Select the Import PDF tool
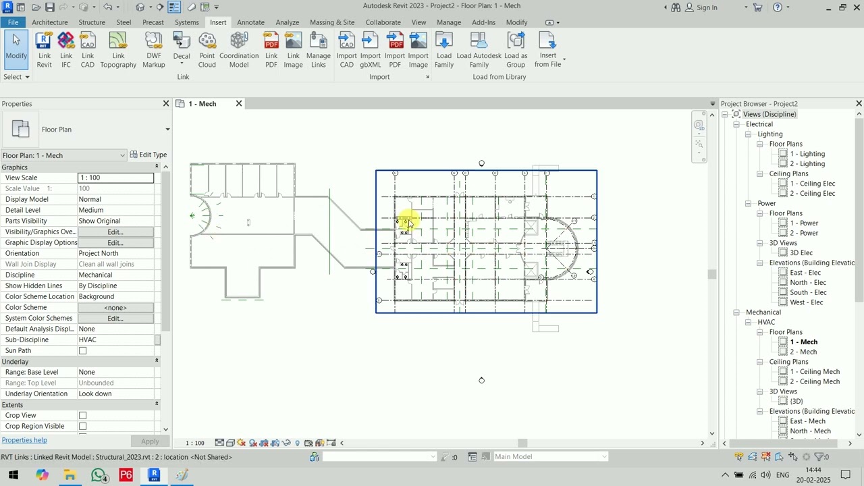The width and height of the screenshot is (864, 486). (x=395, y=50)
